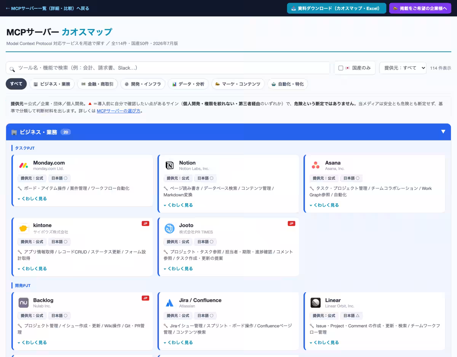Click the サイボウズ株式会社 vendor name
This screenshot has width=457, height=357.
click(x=51, y=232)
